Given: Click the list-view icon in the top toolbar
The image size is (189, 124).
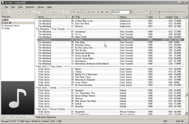Looking at the screenshot, I should (x=45, y=12).
